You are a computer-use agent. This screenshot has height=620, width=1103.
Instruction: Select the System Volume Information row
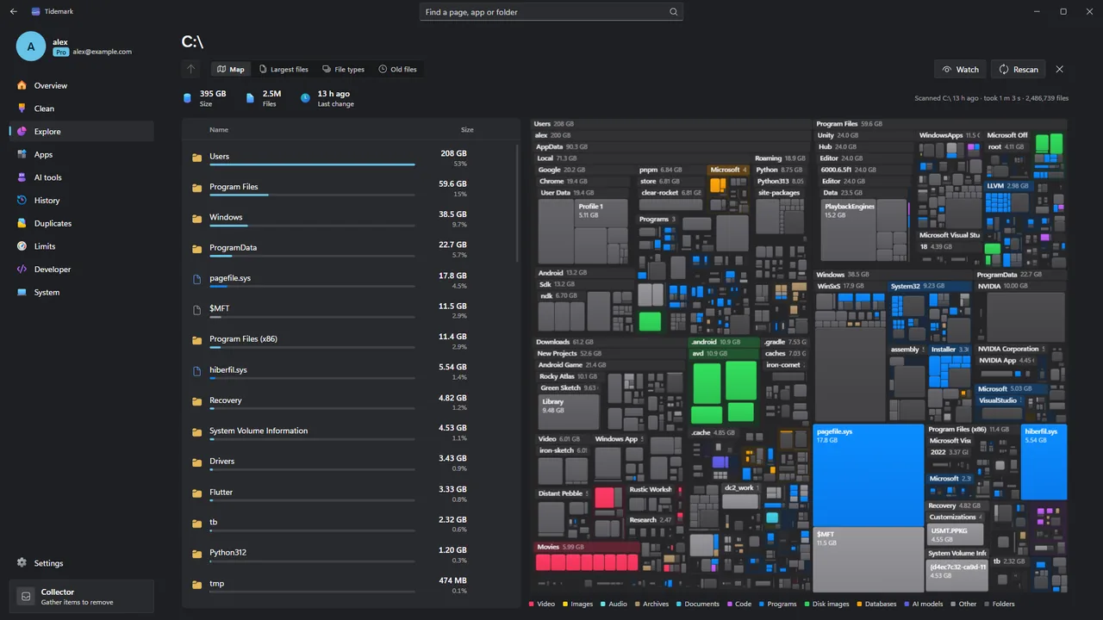pos(349,431)
